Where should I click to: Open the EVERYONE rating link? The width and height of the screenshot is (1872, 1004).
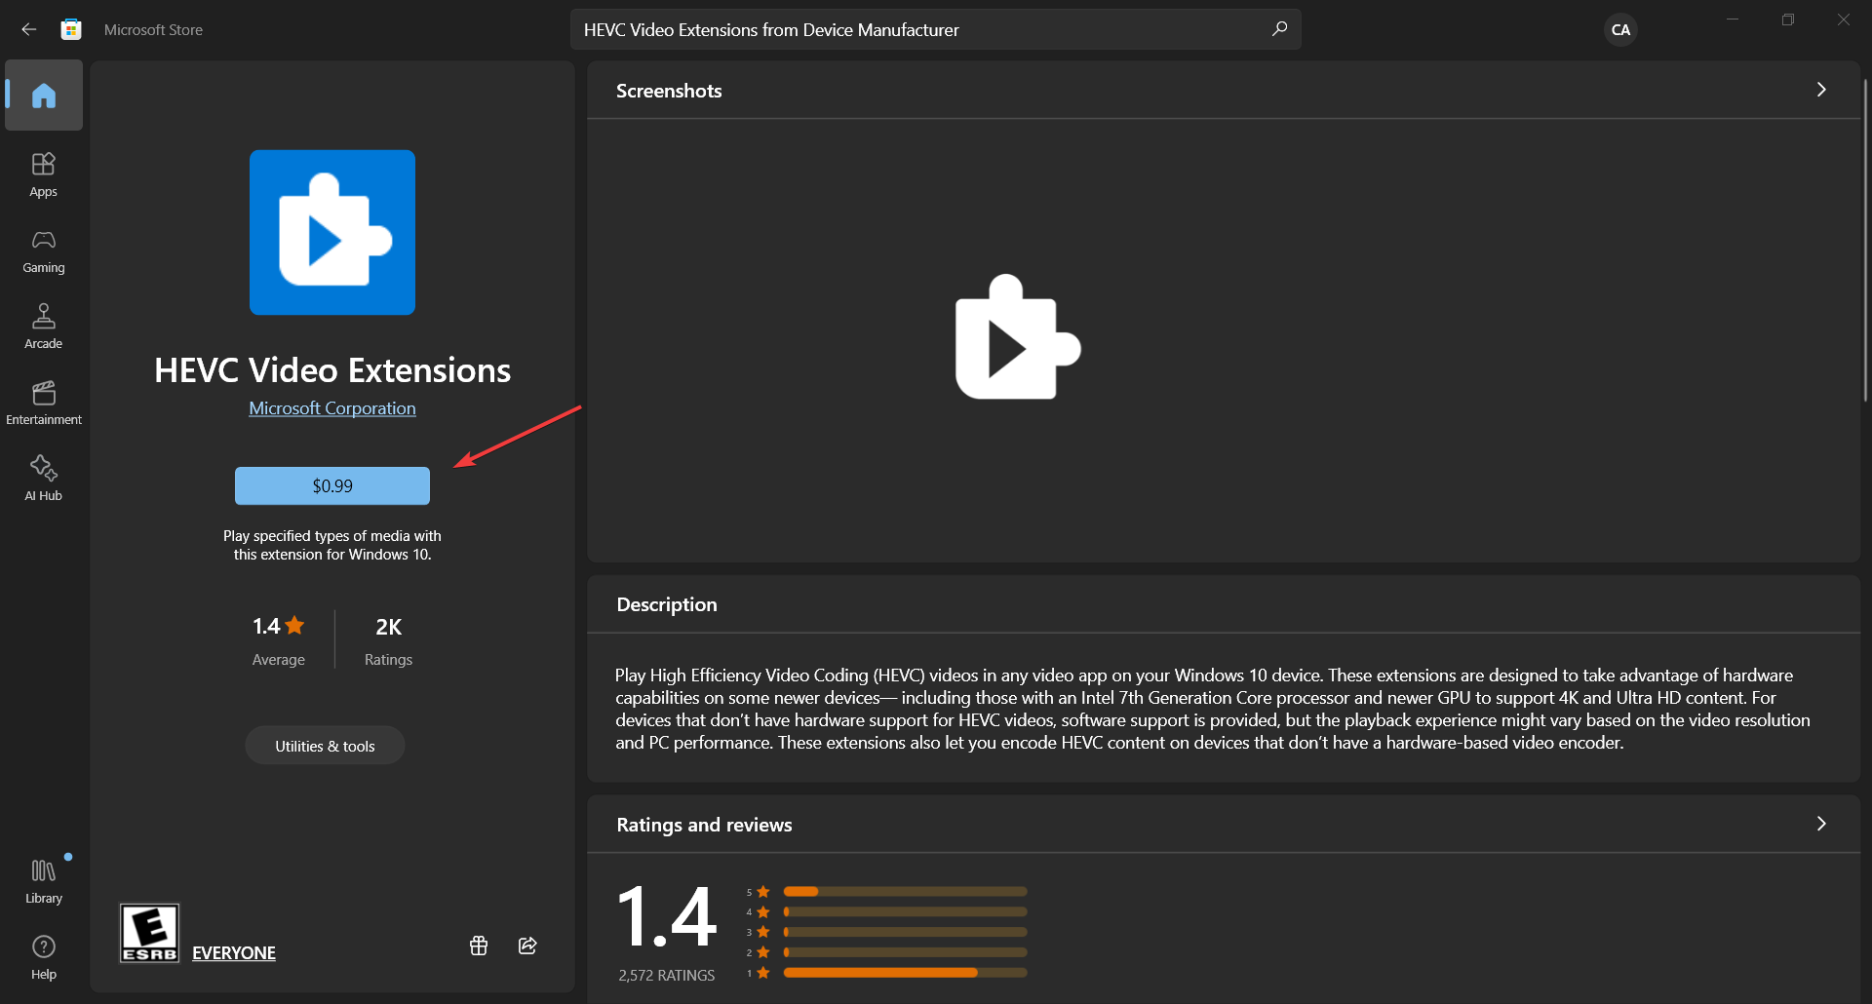(234, 952)
